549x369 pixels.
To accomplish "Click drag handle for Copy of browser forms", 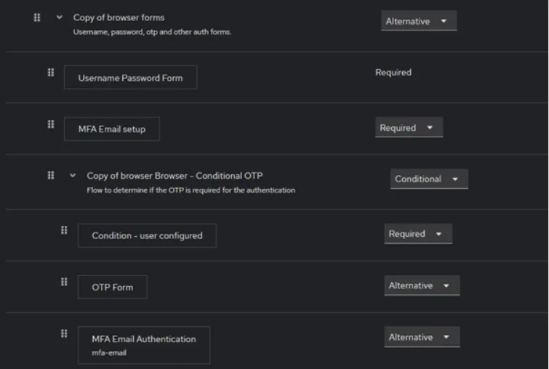I will [37, 17].
